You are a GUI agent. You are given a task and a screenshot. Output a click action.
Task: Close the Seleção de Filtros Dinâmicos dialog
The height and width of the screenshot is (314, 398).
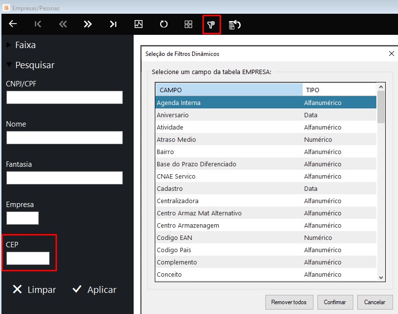(392, 53)
